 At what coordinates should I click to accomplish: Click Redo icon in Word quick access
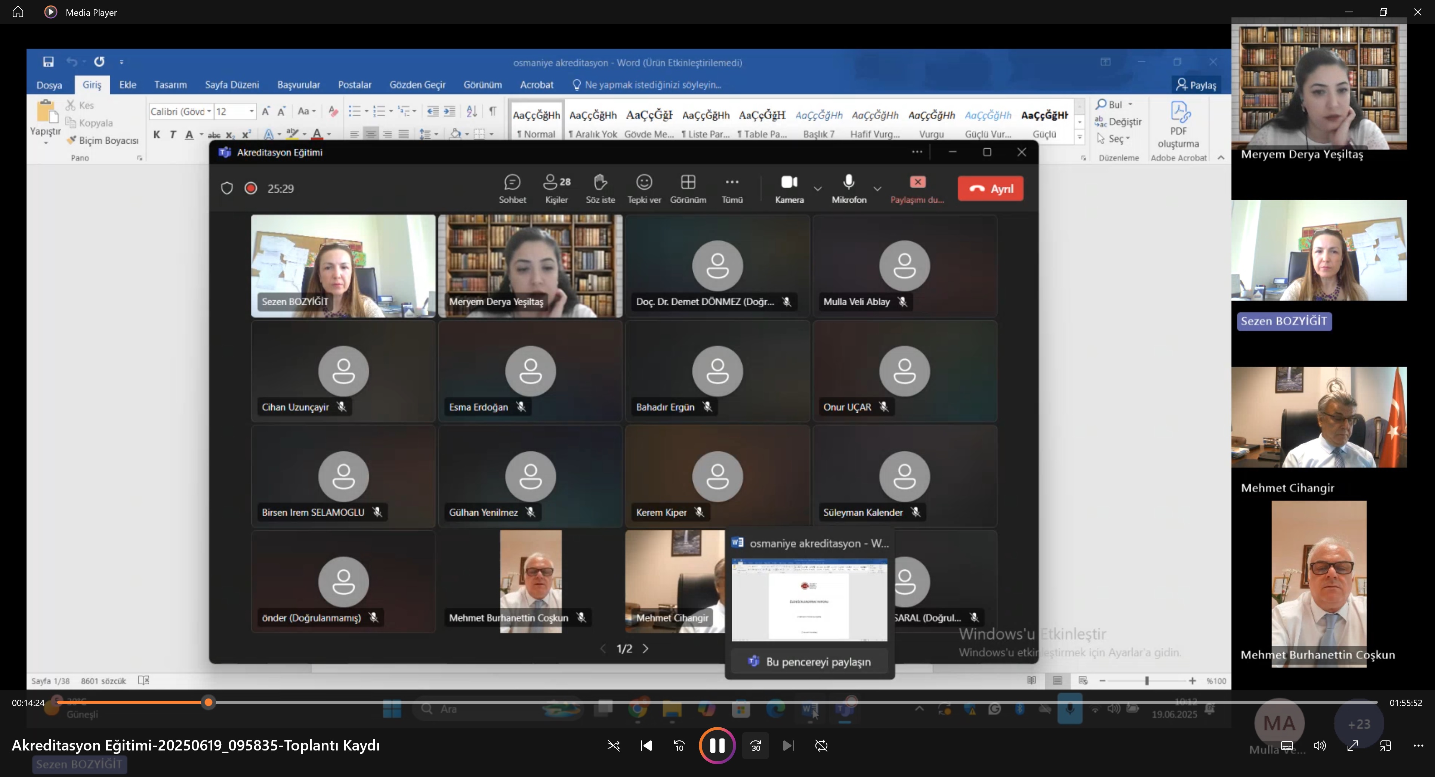tap(99, 62)
